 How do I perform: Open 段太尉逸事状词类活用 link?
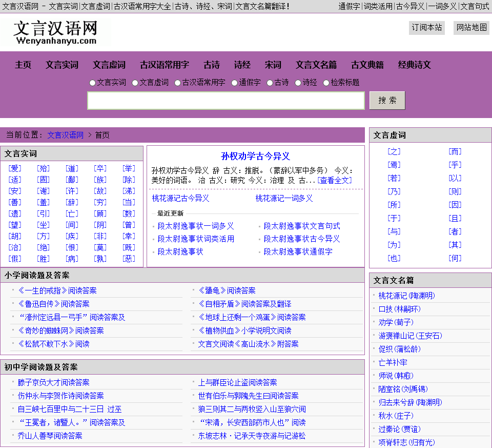coord(196,239)
